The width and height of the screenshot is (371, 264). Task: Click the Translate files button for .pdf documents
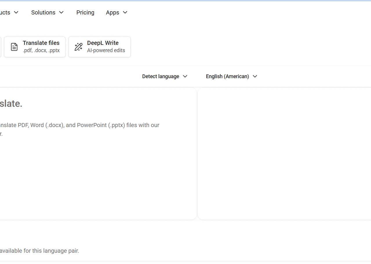34,47
